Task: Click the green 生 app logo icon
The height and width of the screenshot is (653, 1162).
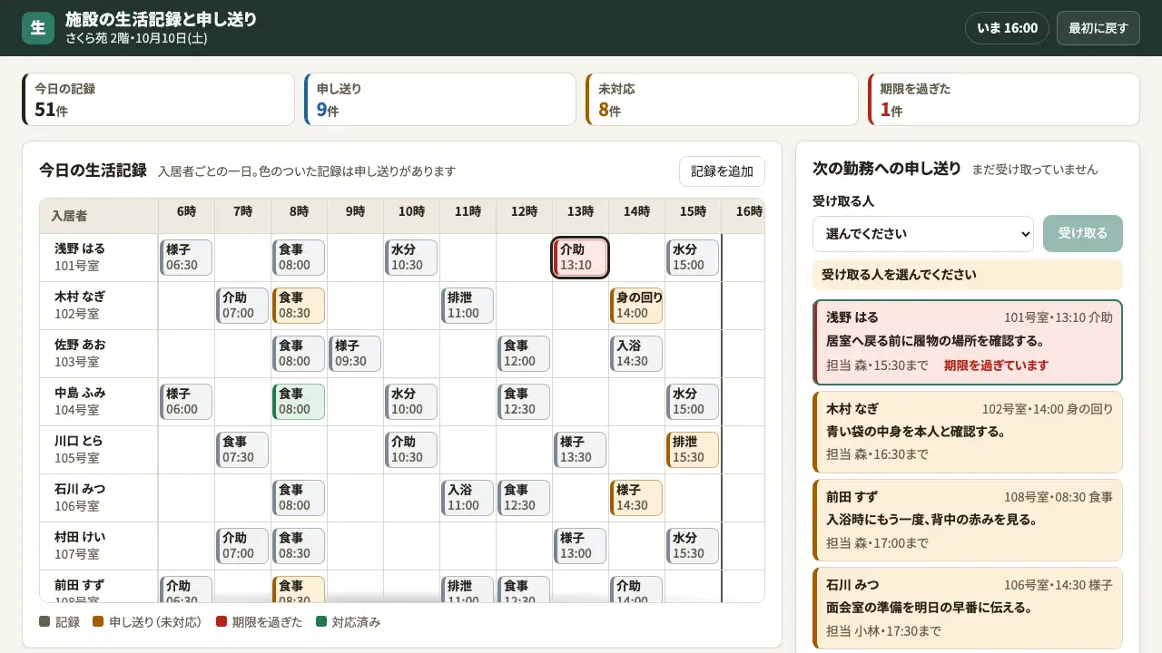Action: click(x=38, y=28)
